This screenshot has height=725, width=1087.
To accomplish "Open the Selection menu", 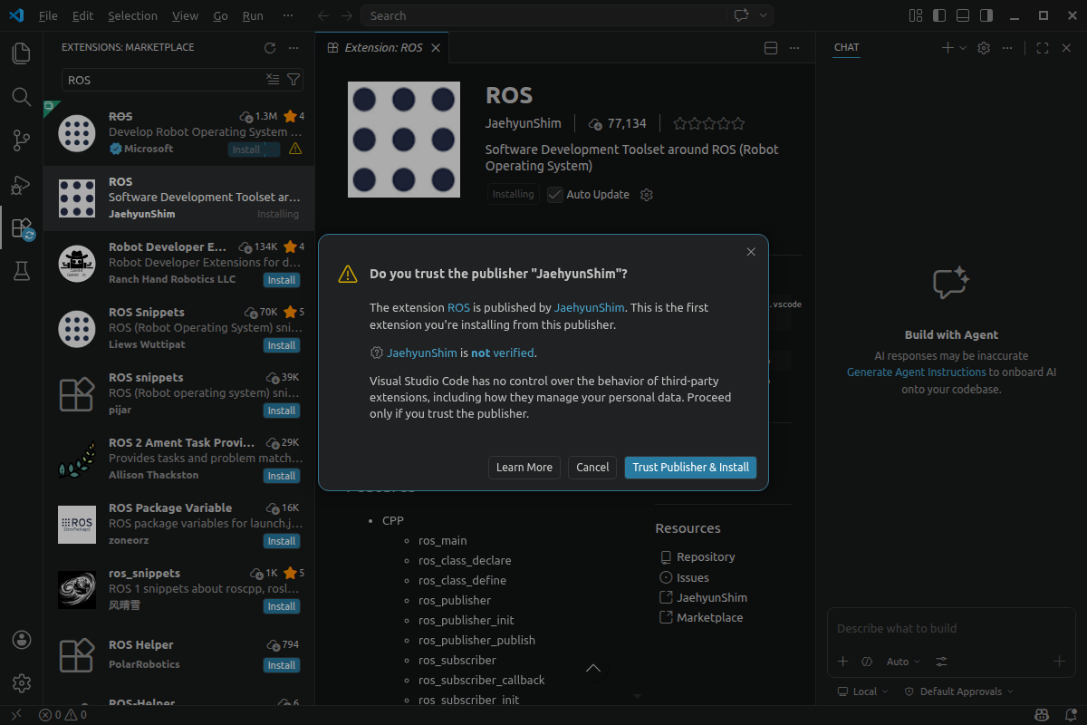I will (x=132, y=15).
